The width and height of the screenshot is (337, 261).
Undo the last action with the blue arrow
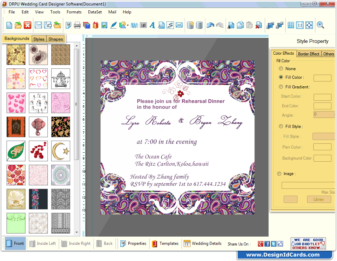click(210, 25)
